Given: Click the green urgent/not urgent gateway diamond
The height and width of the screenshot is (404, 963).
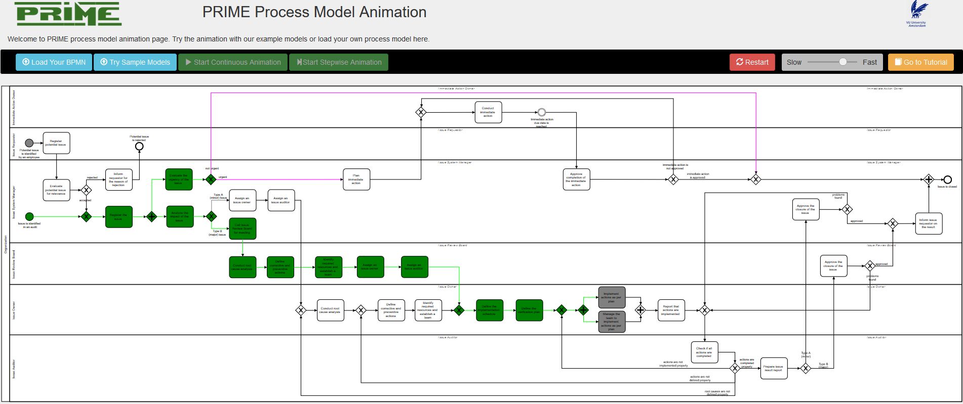Looking at the screenshot, I should click(x=211, y=179).
